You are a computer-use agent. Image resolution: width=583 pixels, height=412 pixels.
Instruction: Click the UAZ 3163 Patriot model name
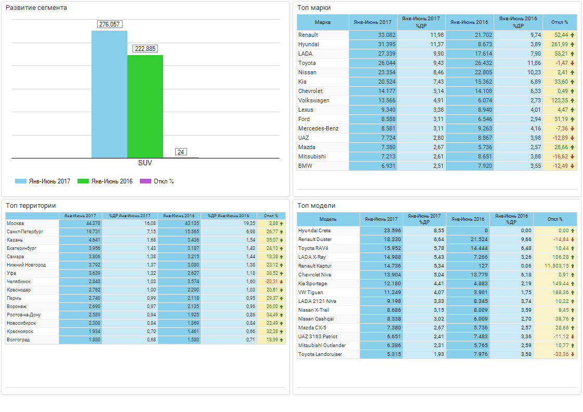coord(317,337)
